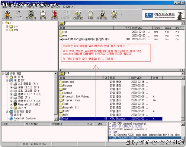This screenshot has width=186, height=147.
Task: Go up a folder with the remote path icon
Action: tap(61, 23)
